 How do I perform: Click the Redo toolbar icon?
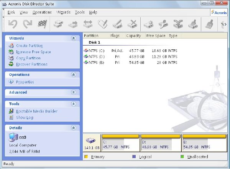28,24
